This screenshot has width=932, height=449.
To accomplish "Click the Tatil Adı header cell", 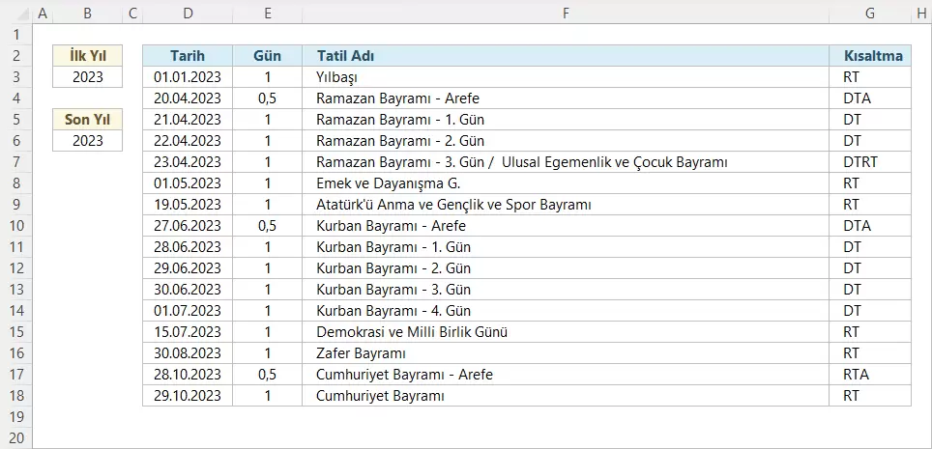I will point(565,56).
